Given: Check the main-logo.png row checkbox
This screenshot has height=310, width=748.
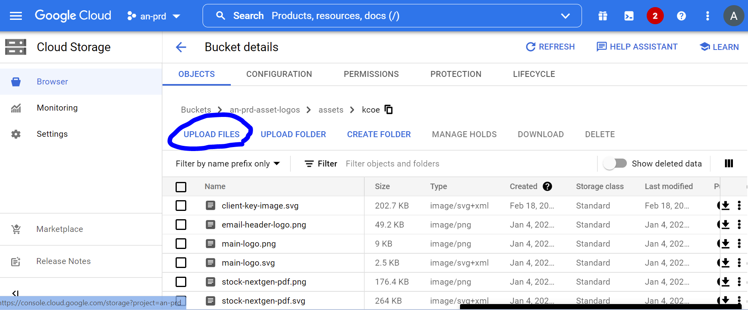Looking at the screenshot, I should pos(181,243).
